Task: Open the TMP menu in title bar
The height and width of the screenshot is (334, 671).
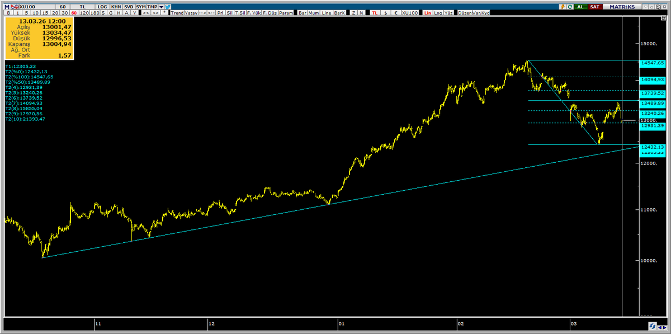Action: [152, 6]
